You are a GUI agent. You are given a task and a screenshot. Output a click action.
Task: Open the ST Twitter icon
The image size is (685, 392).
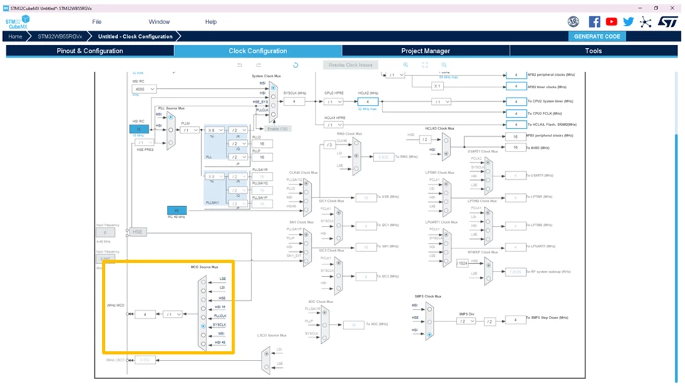pos(628,21)
